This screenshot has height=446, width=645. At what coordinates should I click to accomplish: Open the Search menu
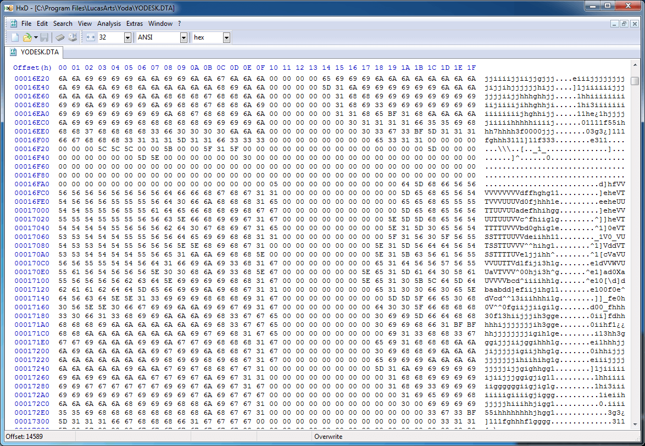63,24
